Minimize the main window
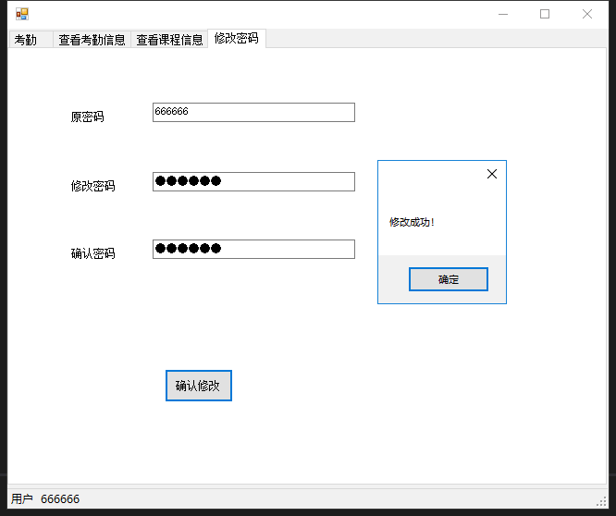The image size is (616, 516). pos(503,14)
